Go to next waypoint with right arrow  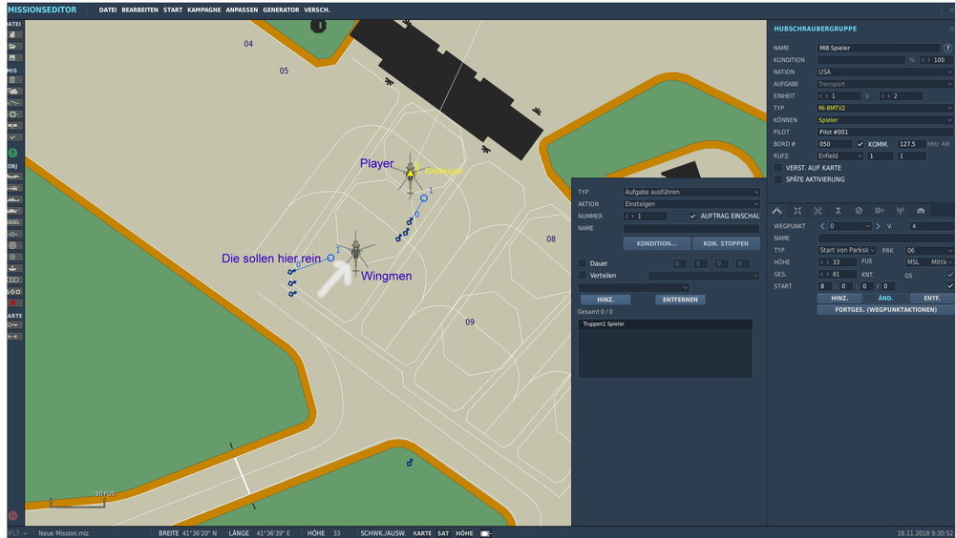click(878, 226)
